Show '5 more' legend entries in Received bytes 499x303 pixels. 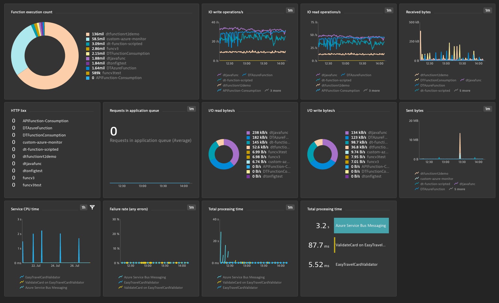pyautogui.click(x=462, y=91)
